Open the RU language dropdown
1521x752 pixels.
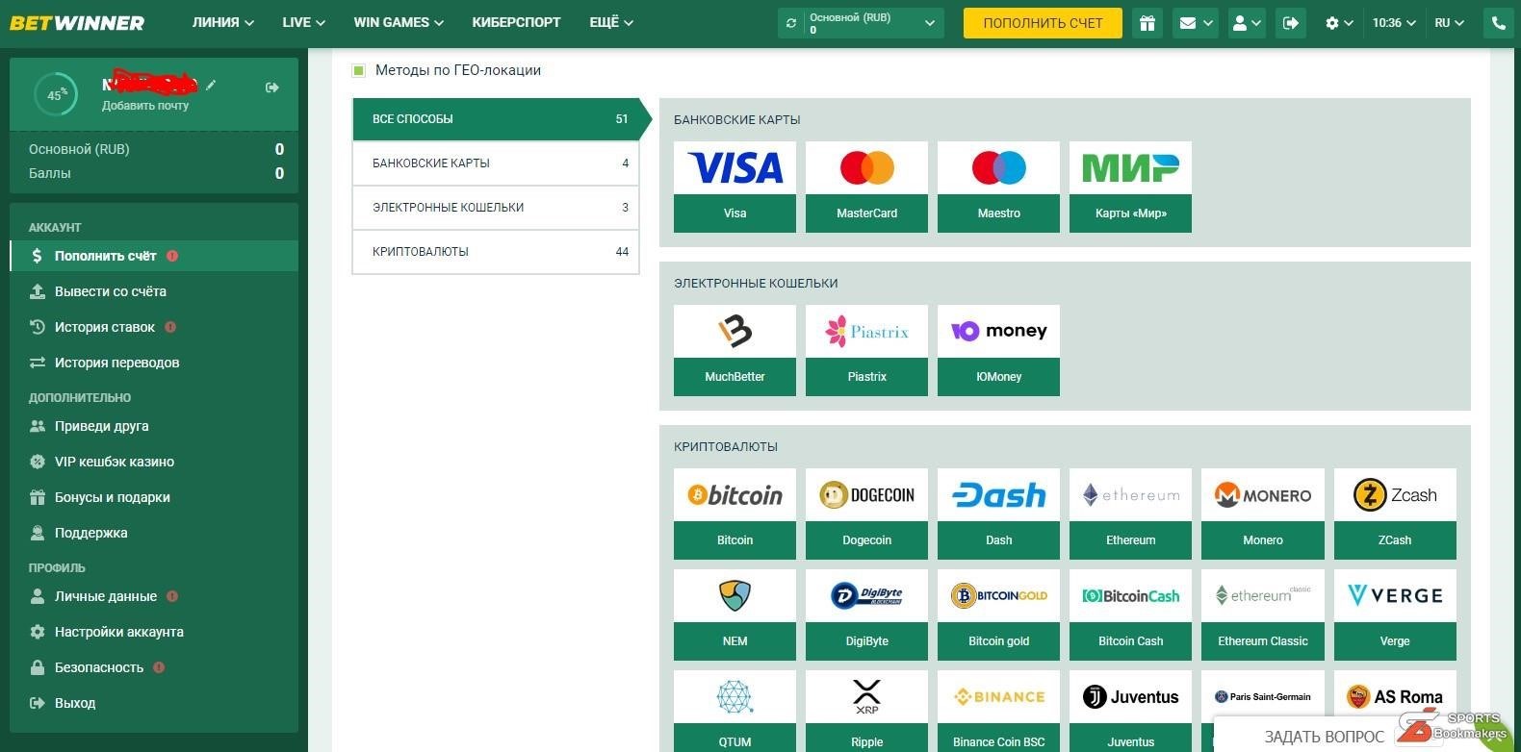[x=1449, y=23]
